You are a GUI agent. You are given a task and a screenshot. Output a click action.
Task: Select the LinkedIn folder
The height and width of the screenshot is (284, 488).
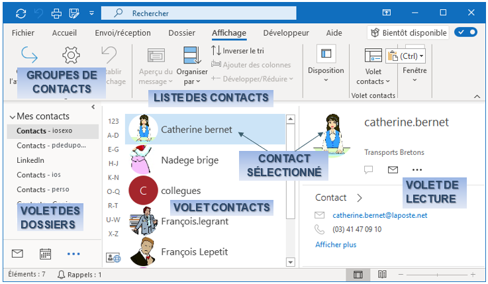[30, 160]
